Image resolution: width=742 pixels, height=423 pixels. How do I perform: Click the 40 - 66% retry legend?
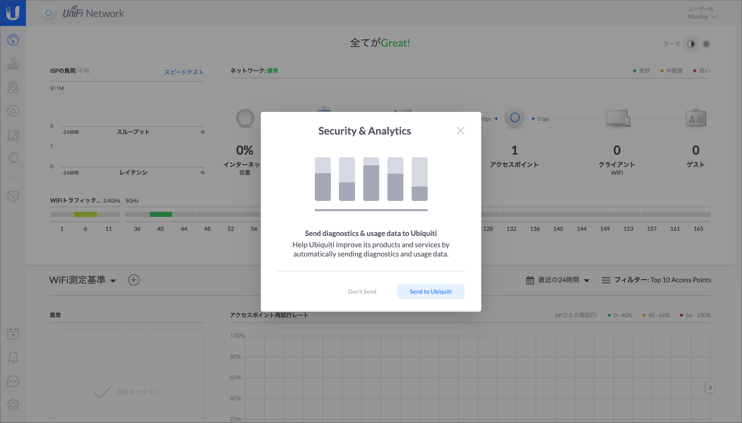click(656, 315)
